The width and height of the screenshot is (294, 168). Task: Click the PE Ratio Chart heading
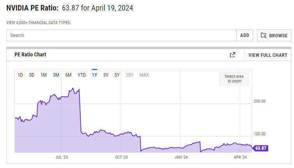[30, 54]
